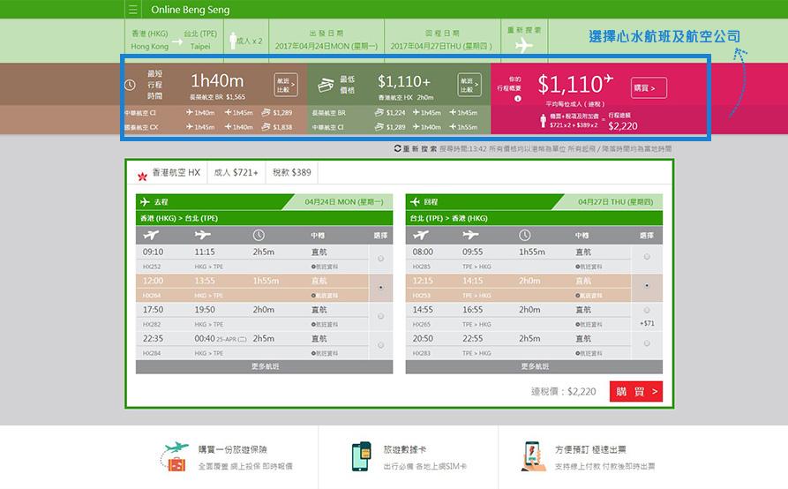Image resolution: width=788 pixels, height=489 pixels.
Task: Open the 稅款 $389 tab
Action: point(292,173)
